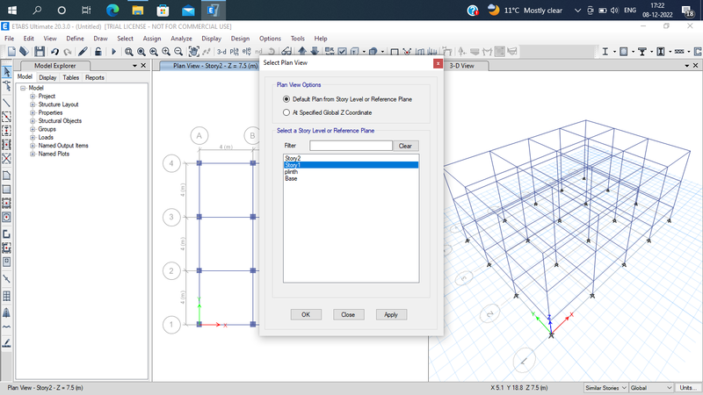Screen dimensions: 703x395
Task: Select plinth in the story list
Action: pos(351,171)
